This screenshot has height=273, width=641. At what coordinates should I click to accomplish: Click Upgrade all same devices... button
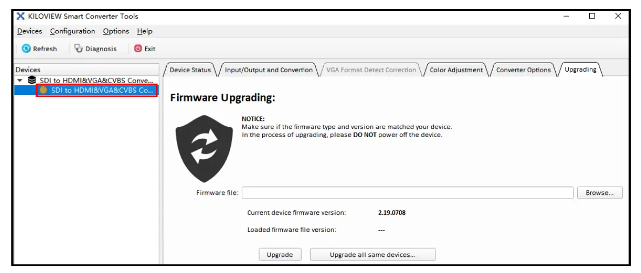(x=372, y=255)
